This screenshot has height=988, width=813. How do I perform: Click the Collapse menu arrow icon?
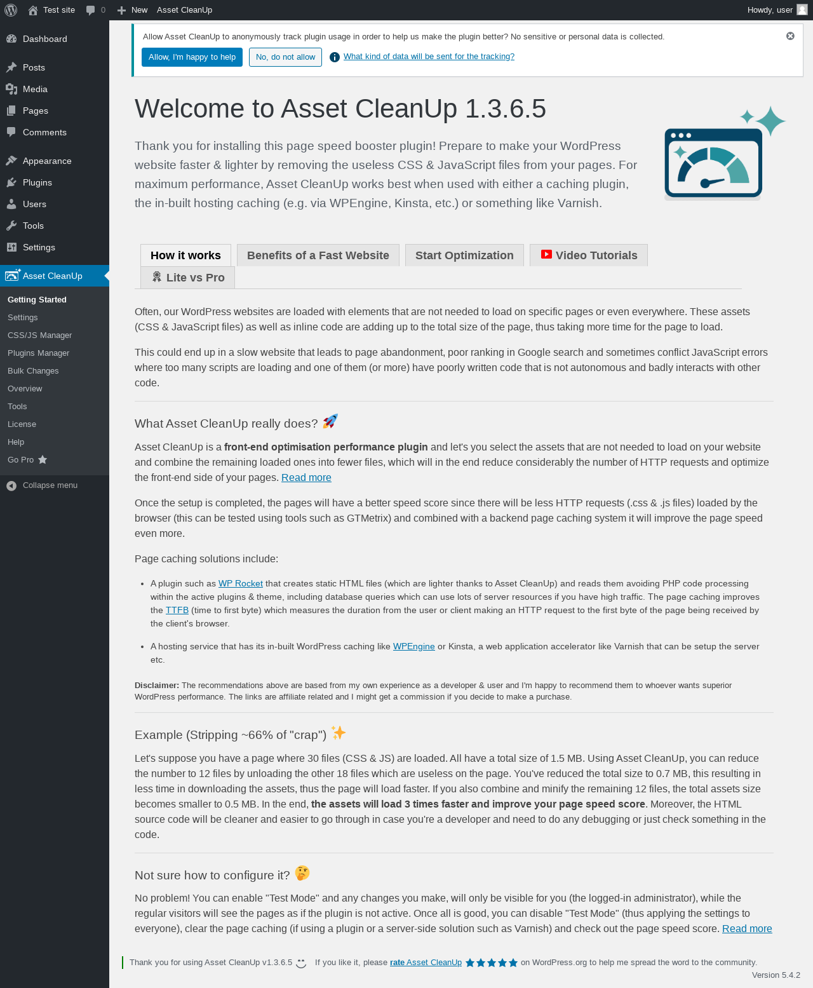tap(11, 485)
